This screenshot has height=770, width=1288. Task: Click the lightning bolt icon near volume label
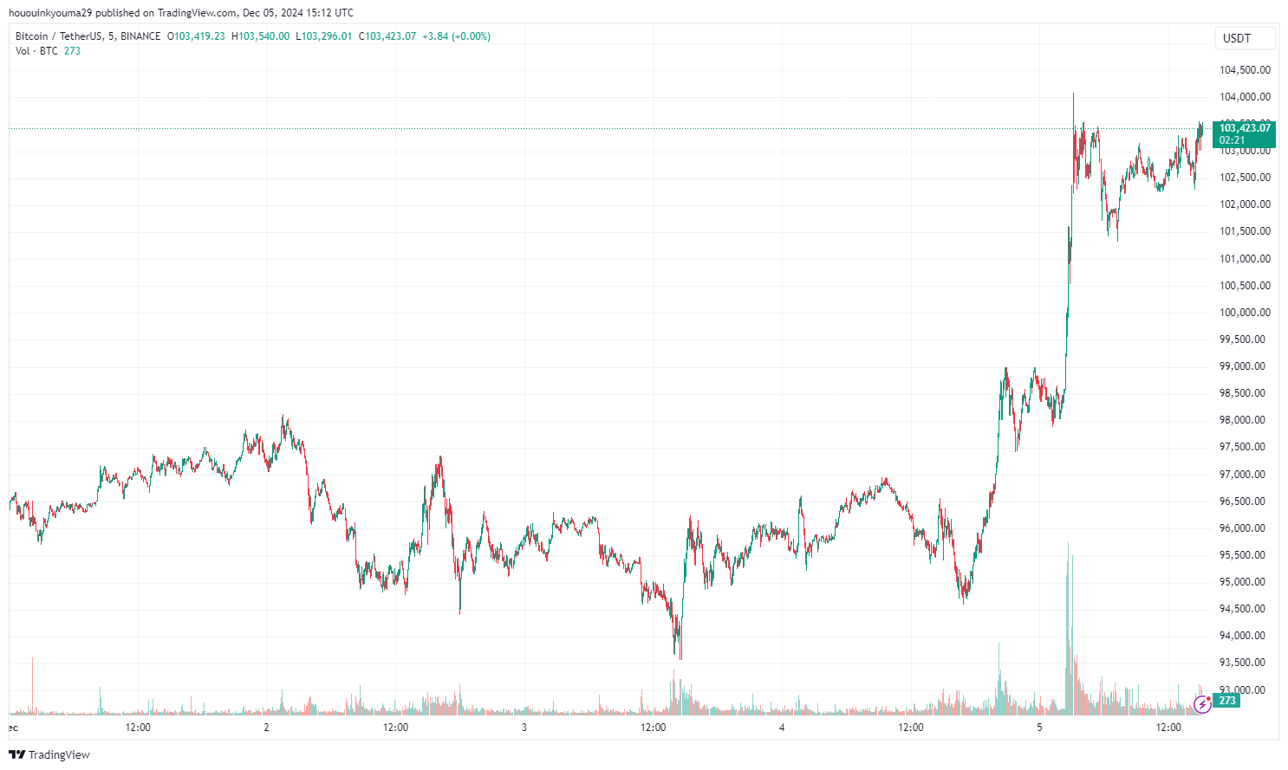(1203, 704)
